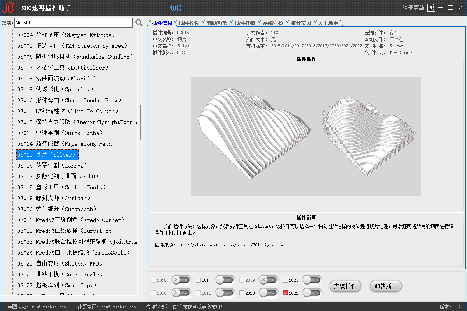The height and width of the screenshot is (311, 467).
Task: Open the sketchucation.com plugin source link
Action: tap(232, 245)
